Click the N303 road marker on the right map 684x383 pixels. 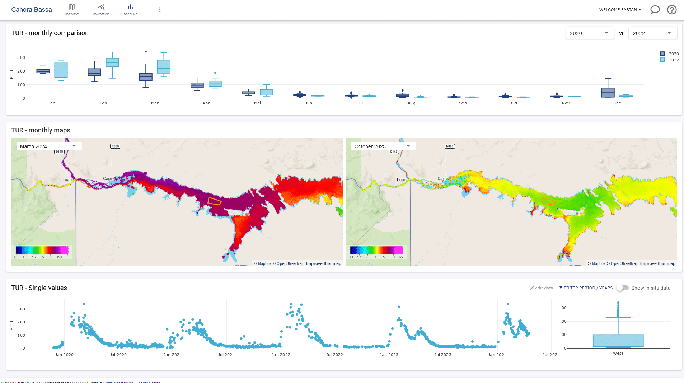[x=450, y=146]
